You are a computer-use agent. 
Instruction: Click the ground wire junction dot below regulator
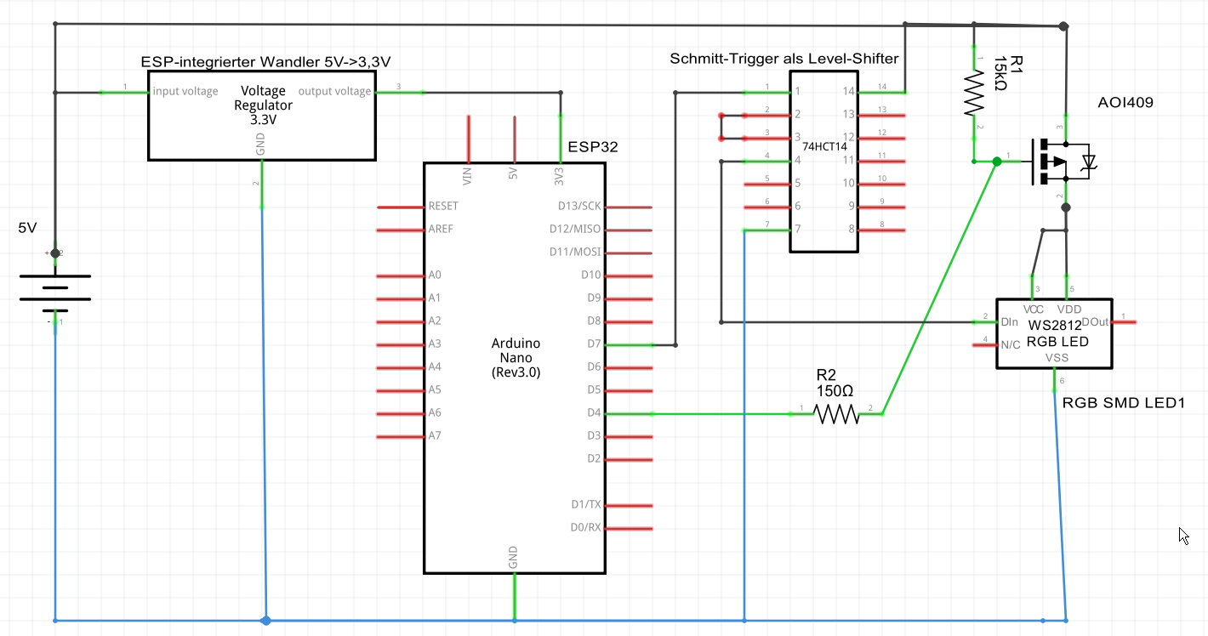[265, 620]
